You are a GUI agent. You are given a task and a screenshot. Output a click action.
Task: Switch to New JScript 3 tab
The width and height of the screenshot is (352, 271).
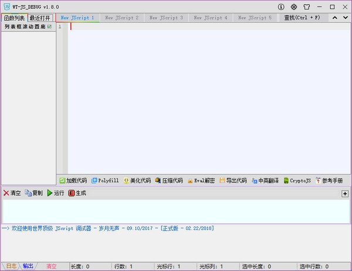click(166, 18)
